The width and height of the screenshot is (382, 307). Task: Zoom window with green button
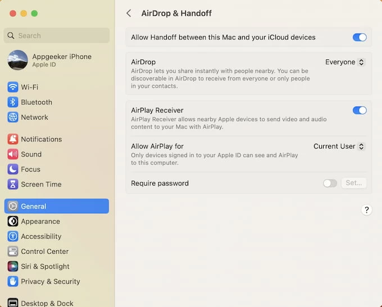(x=34, y=13)
